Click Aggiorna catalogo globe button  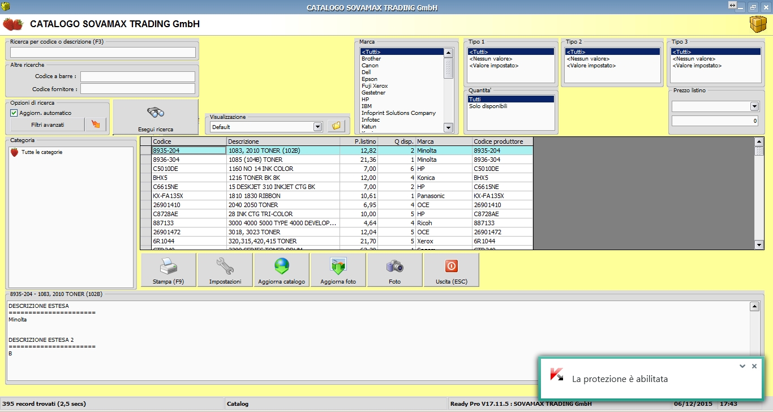pyautogui.click(x=282, y=270)
